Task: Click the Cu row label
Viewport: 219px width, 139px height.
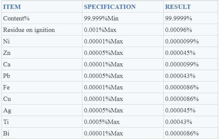Action: click(7, 99)
